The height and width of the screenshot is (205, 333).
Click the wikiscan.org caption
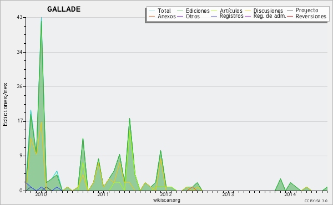(167, 200)
